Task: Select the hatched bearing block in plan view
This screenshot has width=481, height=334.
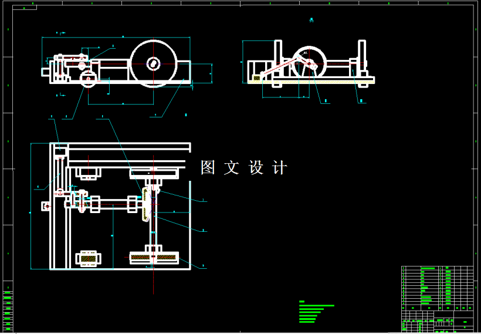Action: click(89, 258)
